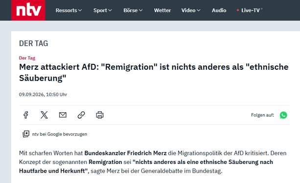
Task: Expand the Ressorts menu
Action: (x=69, y=10)
